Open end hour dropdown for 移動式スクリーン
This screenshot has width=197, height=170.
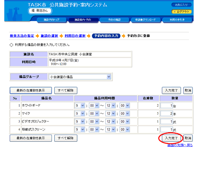point(111,130)
